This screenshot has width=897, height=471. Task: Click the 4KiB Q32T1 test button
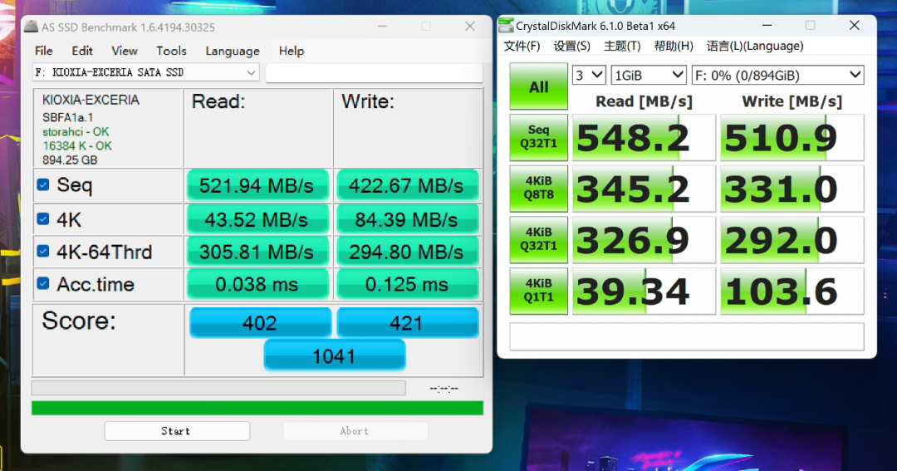pyautogui.click(x=538, y=239)
